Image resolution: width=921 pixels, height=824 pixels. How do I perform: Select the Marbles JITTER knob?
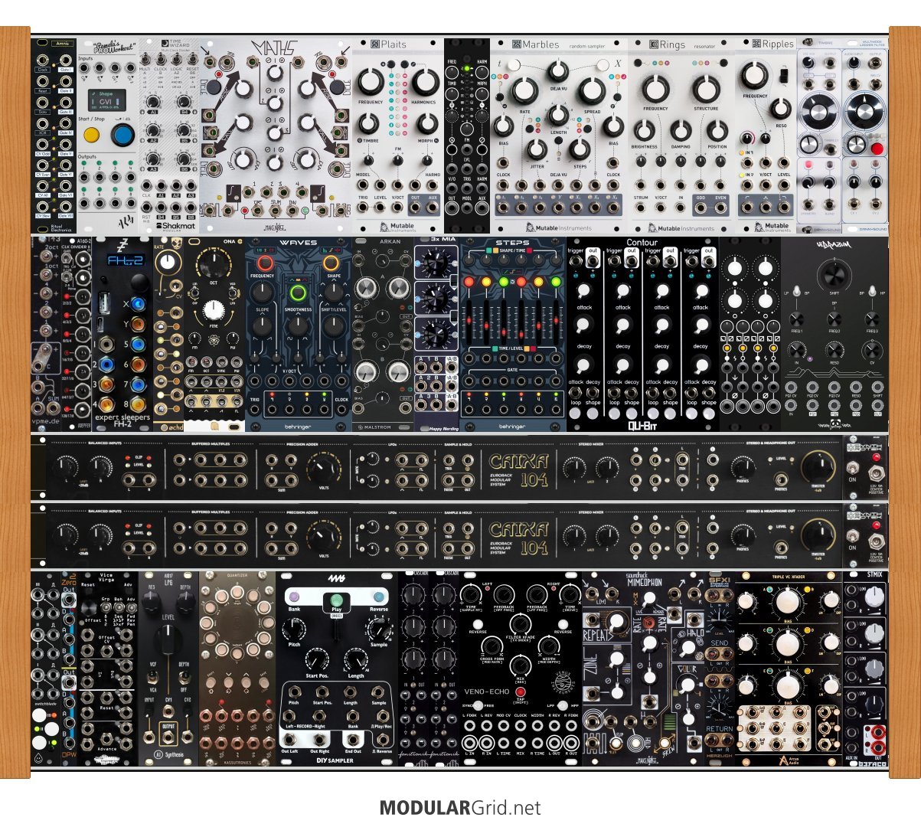(x=537, y=149)
